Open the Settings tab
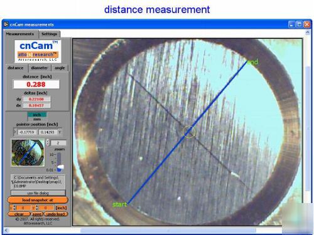The width and height of the screenshot is (314, 235). 49,34
